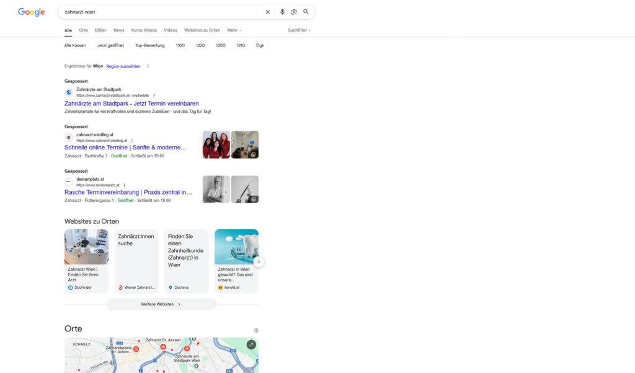
Task: Select the Alle tab
Action: click(68, 30)
